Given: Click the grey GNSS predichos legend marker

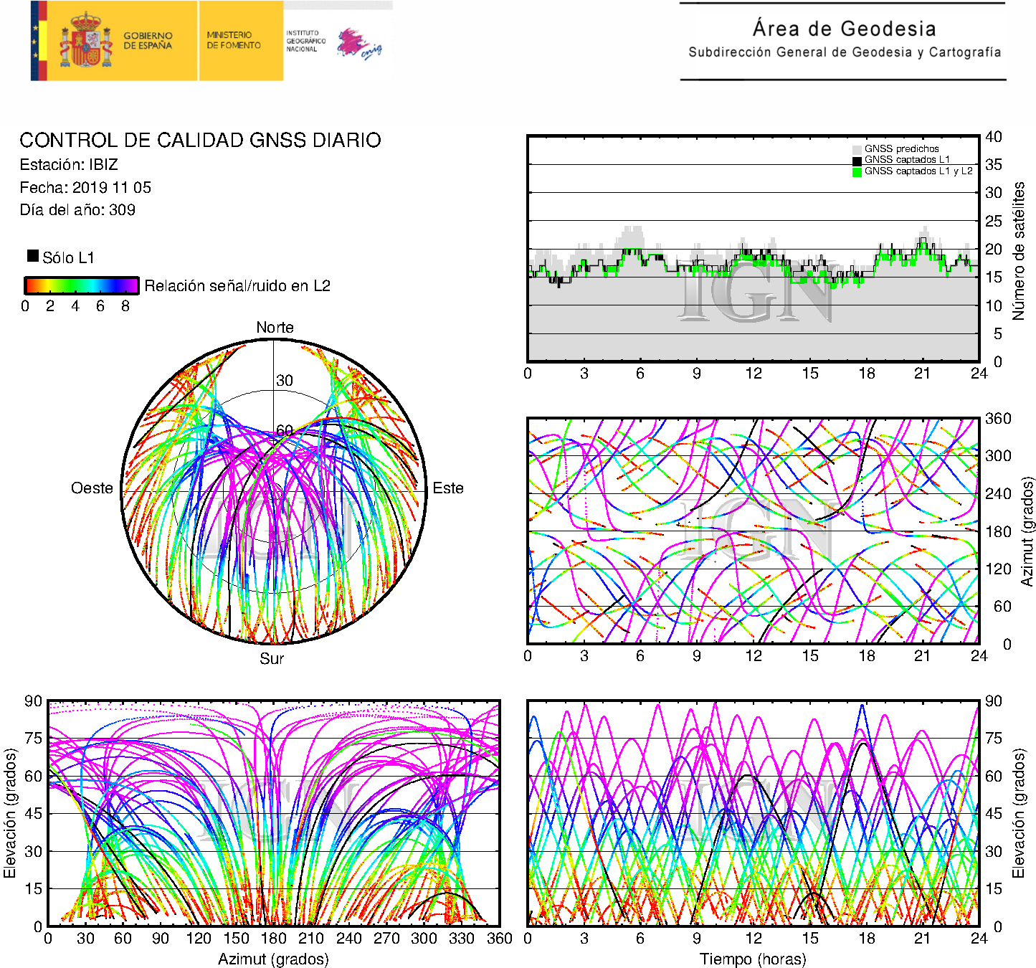Looking at the screenshot, I should 857,149.
